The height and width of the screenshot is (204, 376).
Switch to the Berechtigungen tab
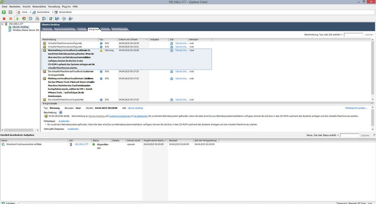pos(120,29)
